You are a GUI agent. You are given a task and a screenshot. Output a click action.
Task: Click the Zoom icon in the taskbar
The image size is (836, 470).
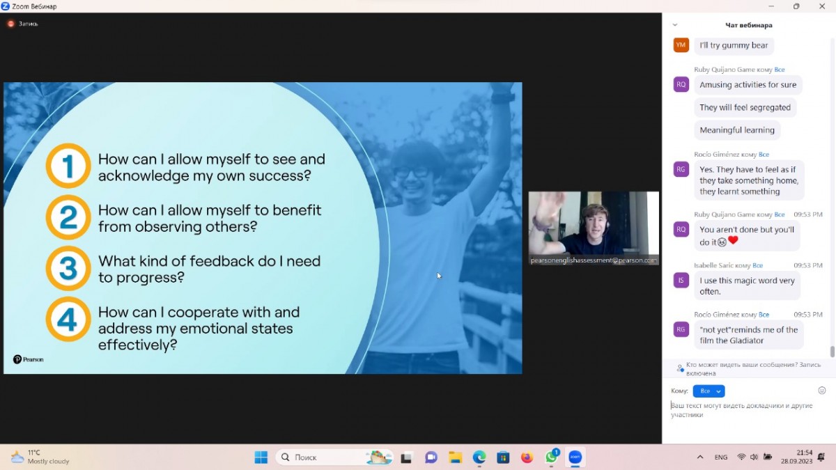tap(575, 457)
